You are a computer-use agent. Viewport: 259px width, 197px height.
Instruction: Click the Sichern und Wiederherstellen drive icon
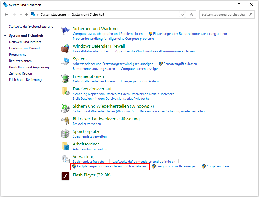click(65, 109)
